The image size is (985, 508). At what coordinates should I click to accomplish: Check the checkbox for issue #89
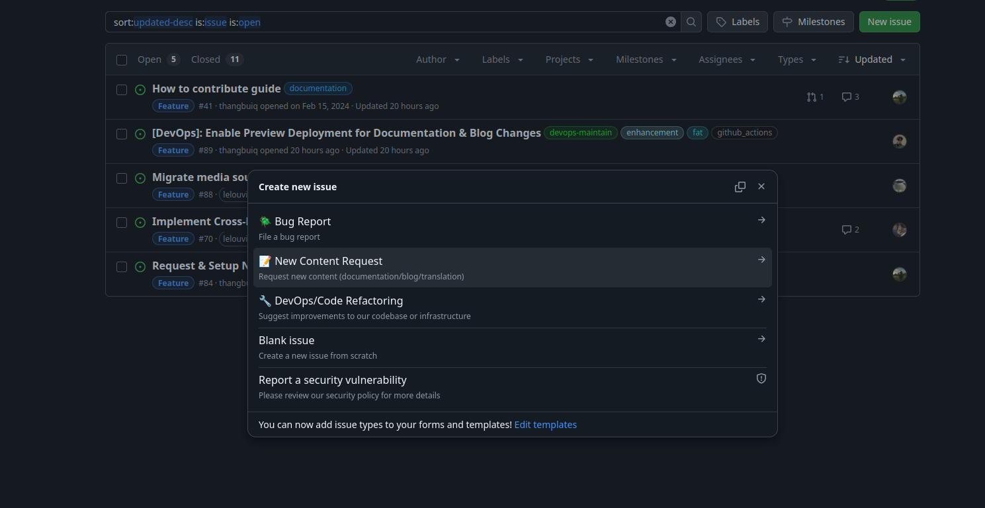(121, 133)
